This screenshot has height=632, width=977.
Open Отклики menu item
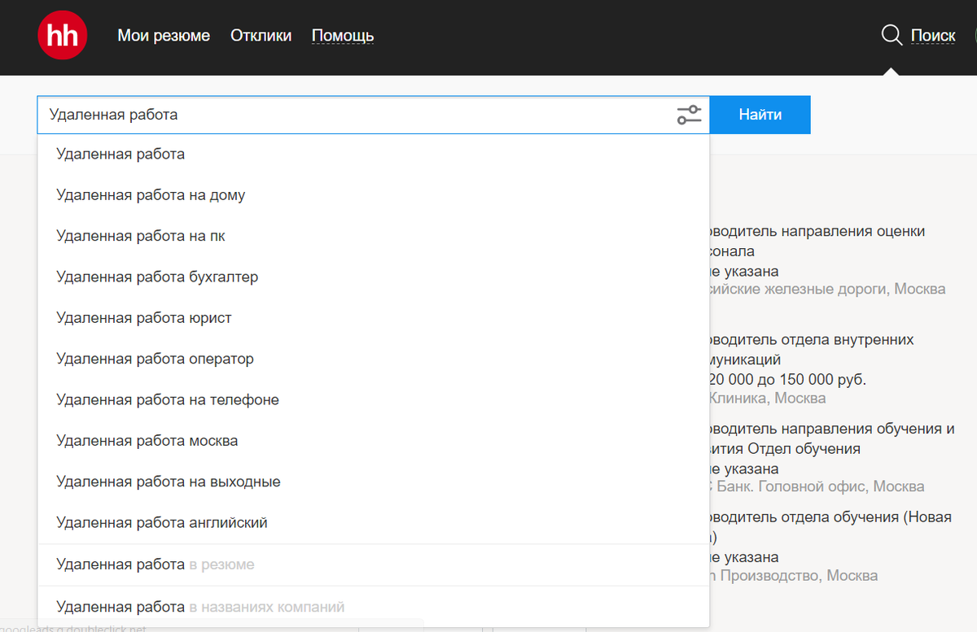(261, 36)
